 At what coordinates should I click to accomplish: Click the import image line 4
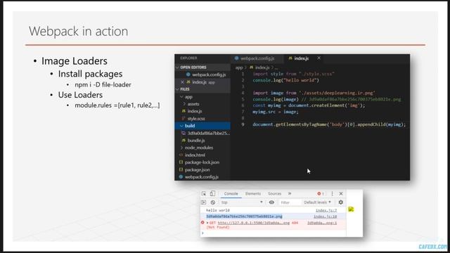(x=314, y=93)
